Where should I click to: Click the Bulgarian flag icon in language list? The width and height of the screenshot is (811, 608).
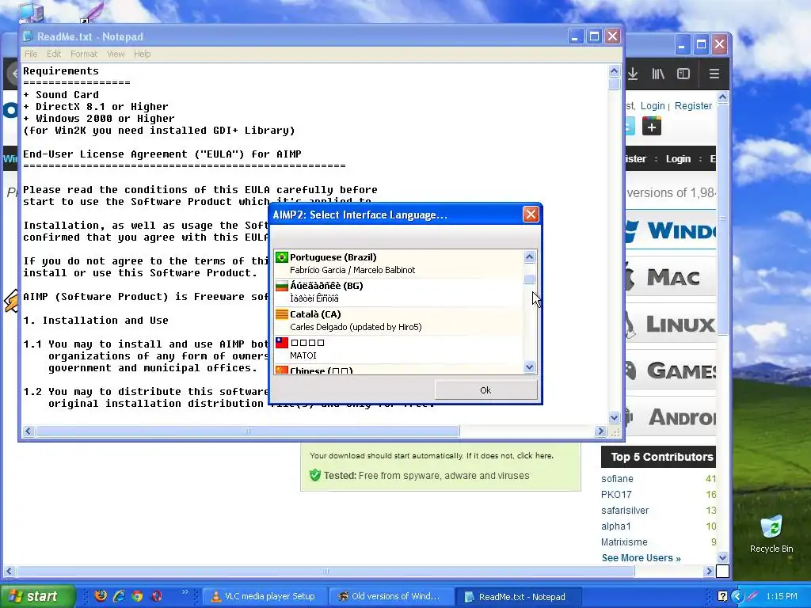282,285
